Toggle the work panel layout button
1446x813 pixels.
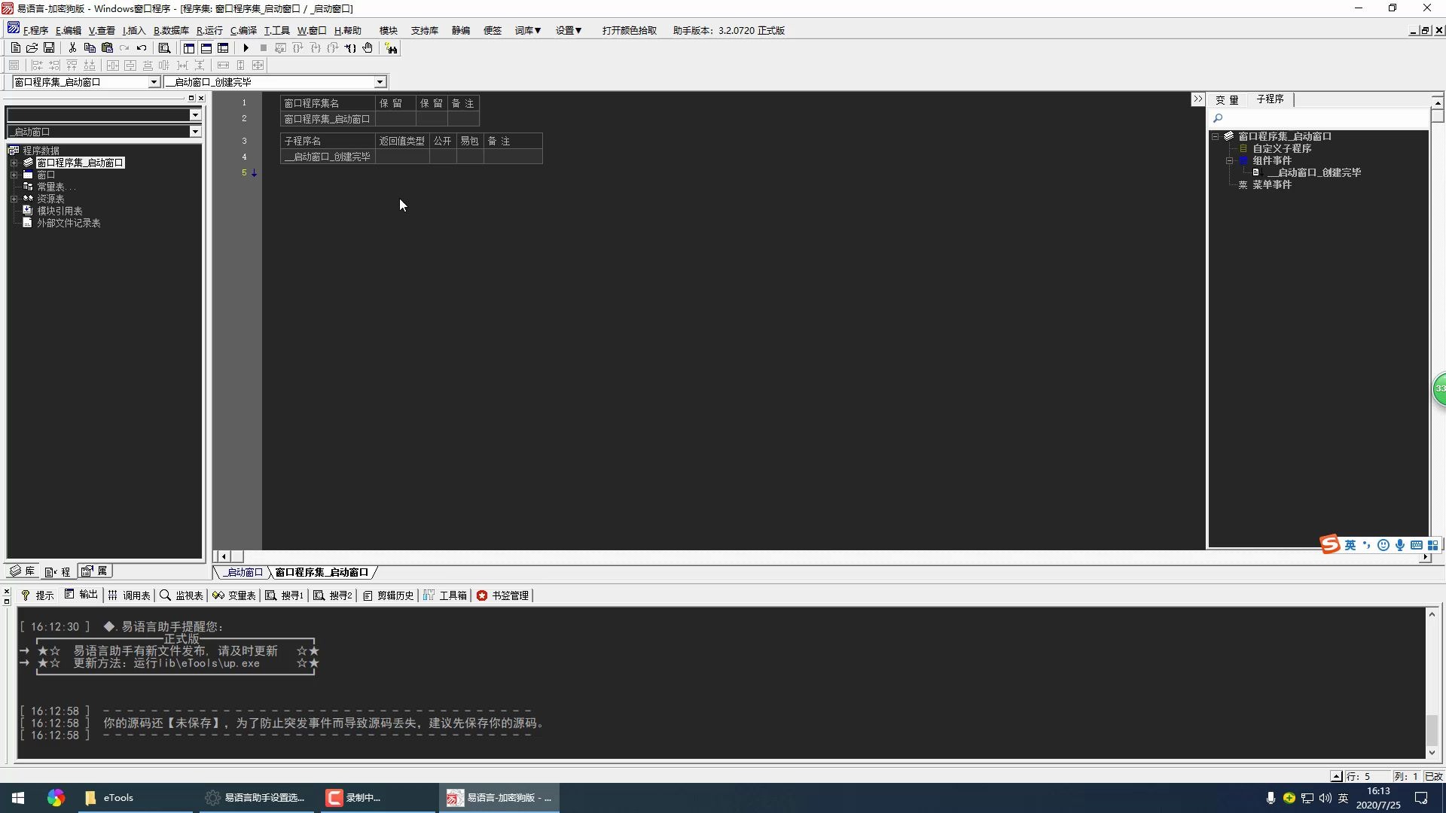tap(189, 48)
